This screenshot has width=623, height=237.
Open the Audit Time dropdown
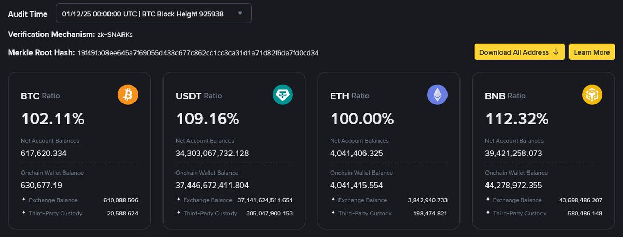point(154,14)
